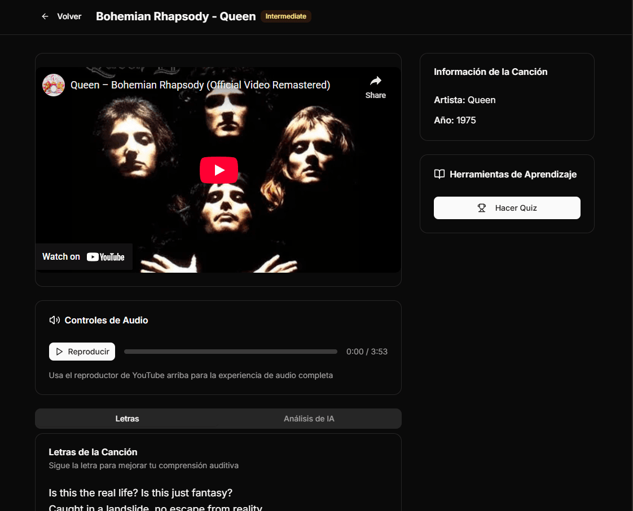Select the 'Artista: Queen' text
The image size is (633, 511).
pyautogui.click(x=465, y=100)
